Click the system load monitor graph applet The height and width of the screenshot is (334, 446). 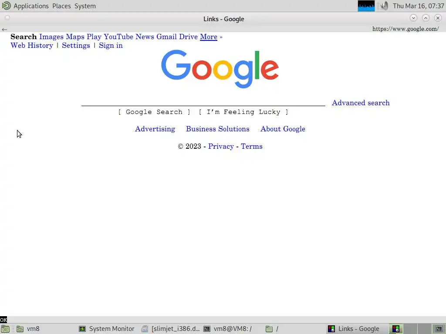(366, 6)
